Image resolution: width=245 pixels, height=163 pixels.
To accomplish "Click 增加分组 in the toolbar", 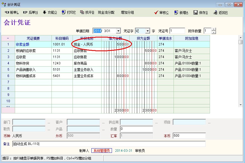I will point(127,13).
